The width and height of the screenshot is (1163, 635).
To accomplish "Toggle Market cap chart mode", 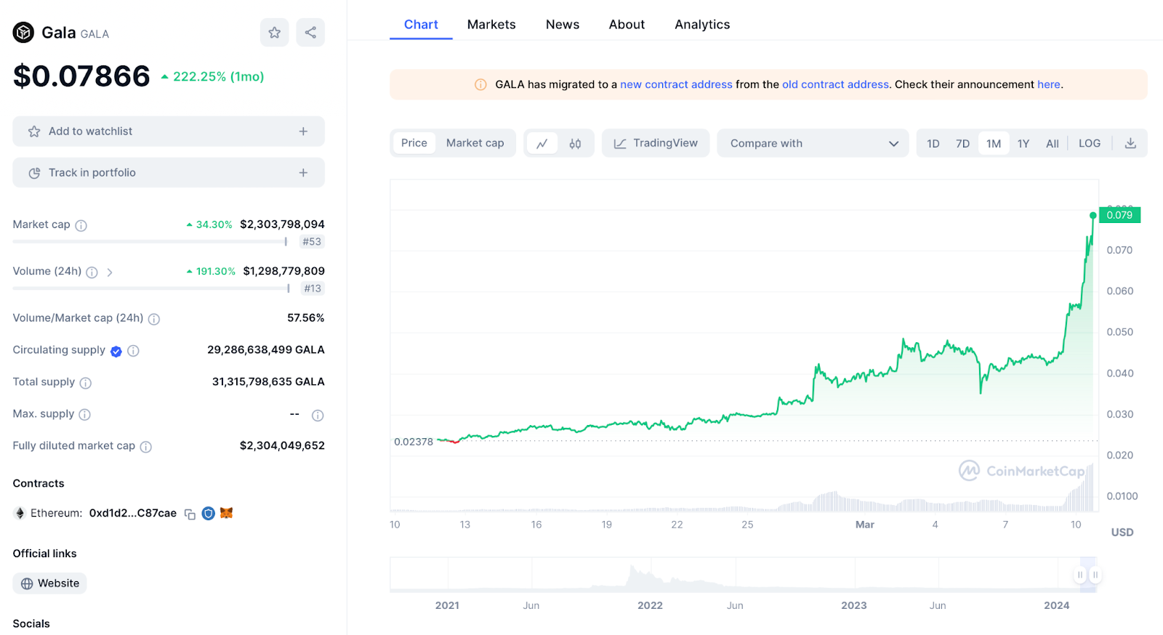I will click(x=475, y=143).
